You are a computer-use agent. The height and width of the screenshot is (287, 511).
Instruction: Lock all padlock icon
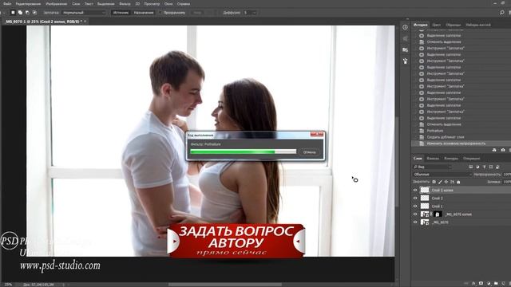click(458, 182)
